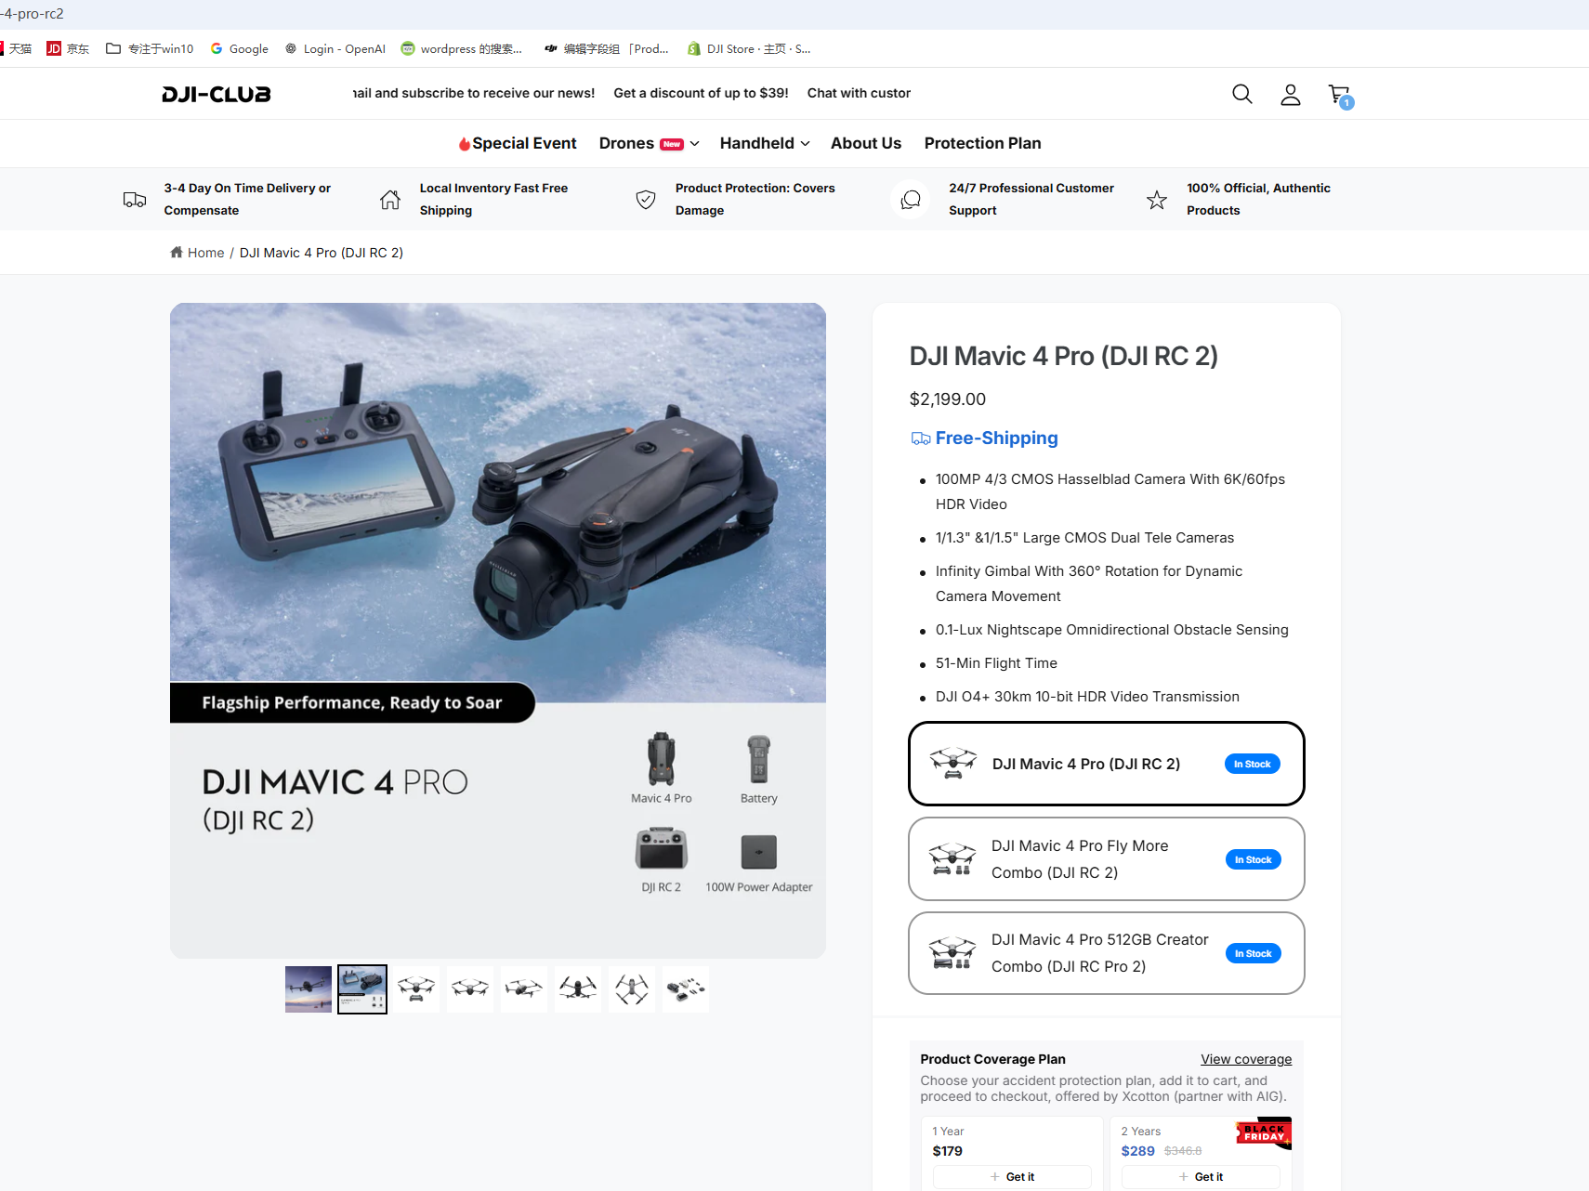
Task: Expand the Handheld dropdown menu
Action: pos(764,143)
